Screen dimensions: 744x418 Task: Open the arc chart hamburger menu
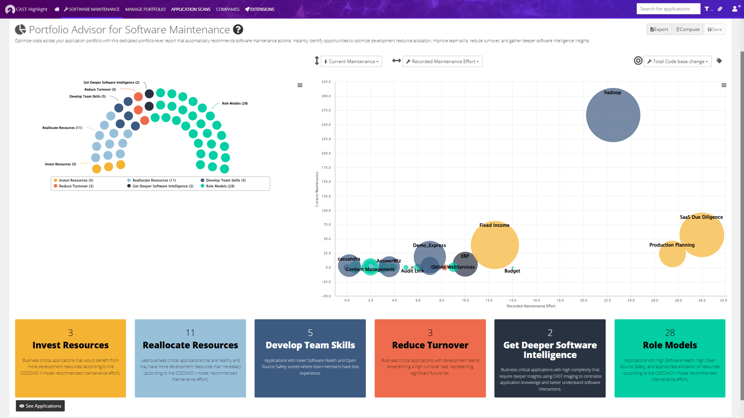point(300,85)
